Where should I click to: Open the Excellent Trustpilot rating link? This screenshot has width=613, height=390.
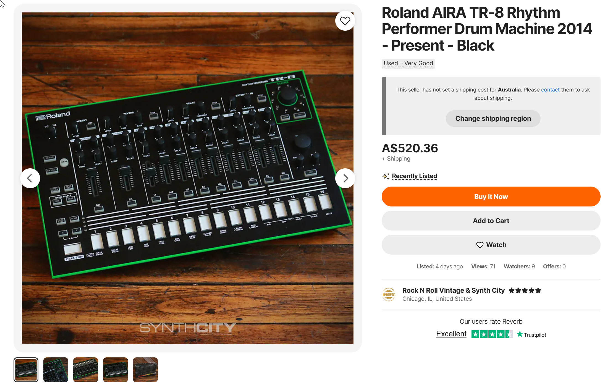click(x=451, y=334)
